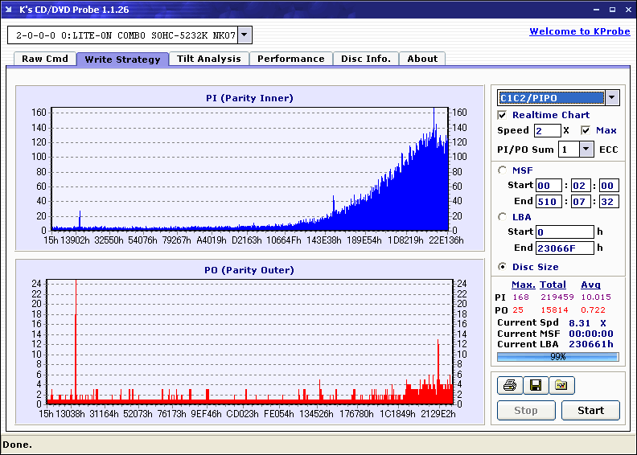Expand the C1C2/PIPO test type dropdown

(x=612, y=98)
